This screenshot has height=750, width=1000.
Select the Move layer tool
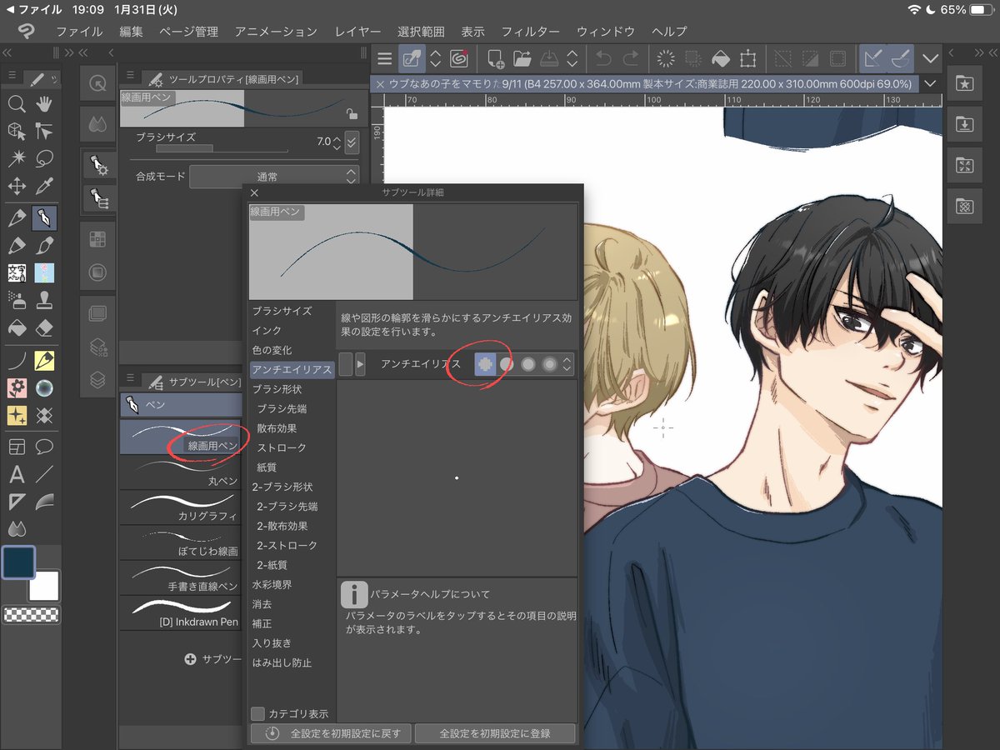(x=16, y=186)
